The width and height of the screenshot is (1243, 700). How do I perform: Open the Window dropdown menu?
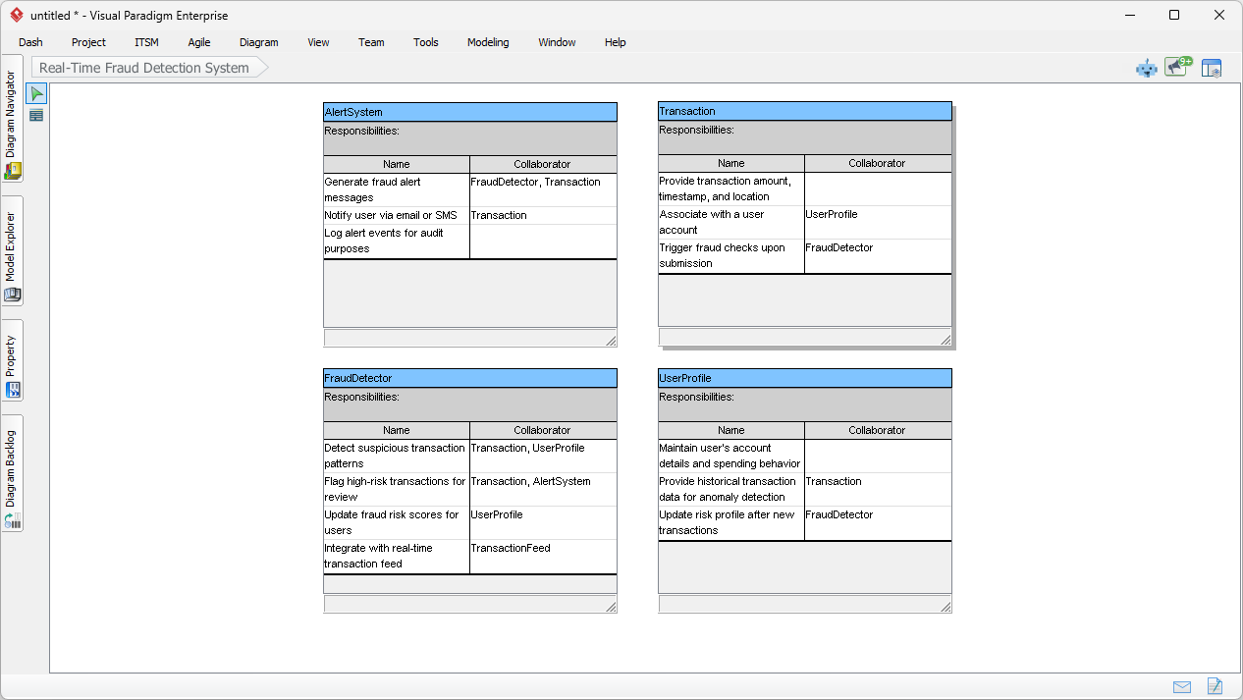557,42
